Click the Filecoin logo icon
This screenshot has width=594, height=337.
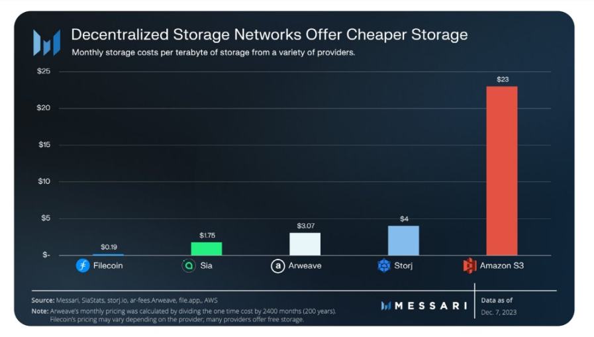point(83,265)
